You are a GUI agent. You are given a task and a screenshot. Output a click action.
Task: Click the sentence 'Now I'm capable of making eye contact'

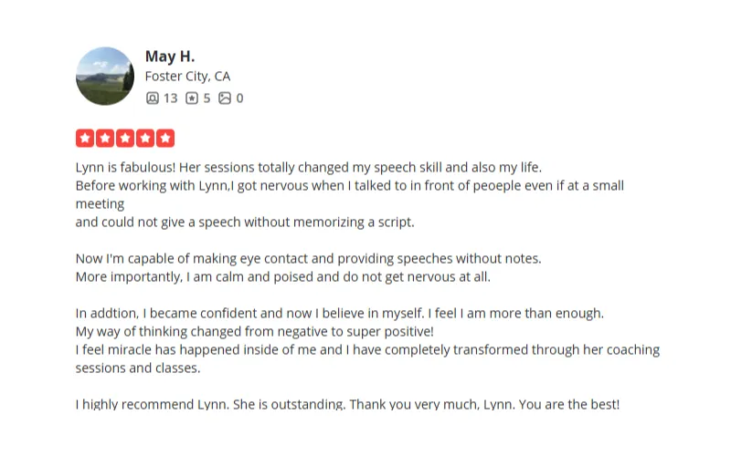click(309, 259)
